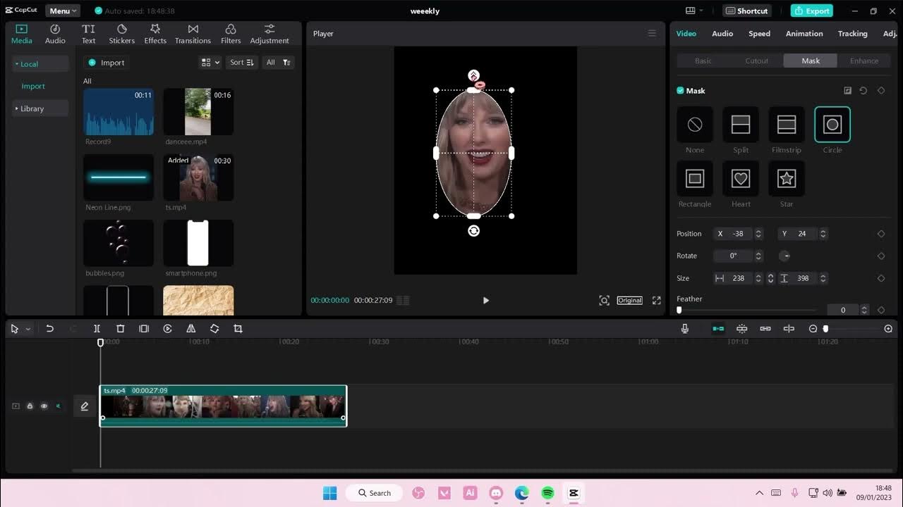The image size is (903, 507).
Task: Click the microphone Record voiceover icon
Action: (x=684, y=329)
